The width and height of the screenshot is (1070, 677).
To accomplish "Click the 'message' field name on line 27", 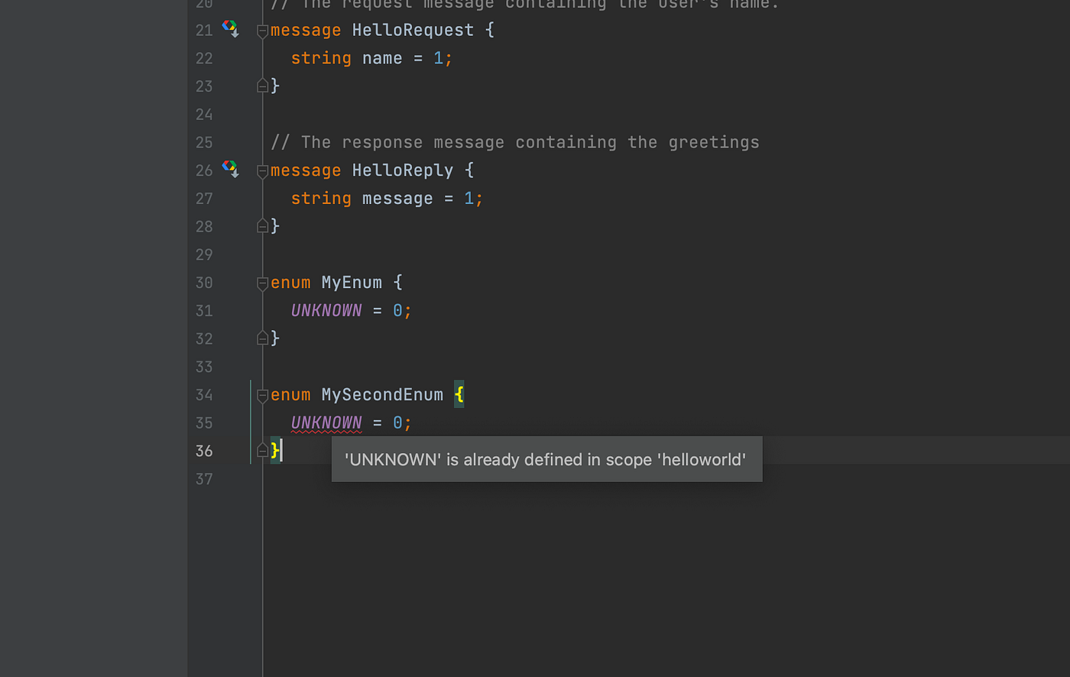I will click(x=397, y=199).
